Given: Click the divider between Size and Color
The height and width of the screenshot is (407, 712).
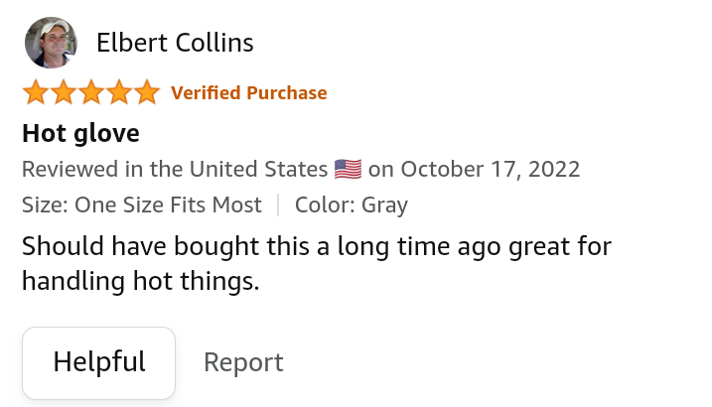Looking at the screenshot, I should point(278,205).
